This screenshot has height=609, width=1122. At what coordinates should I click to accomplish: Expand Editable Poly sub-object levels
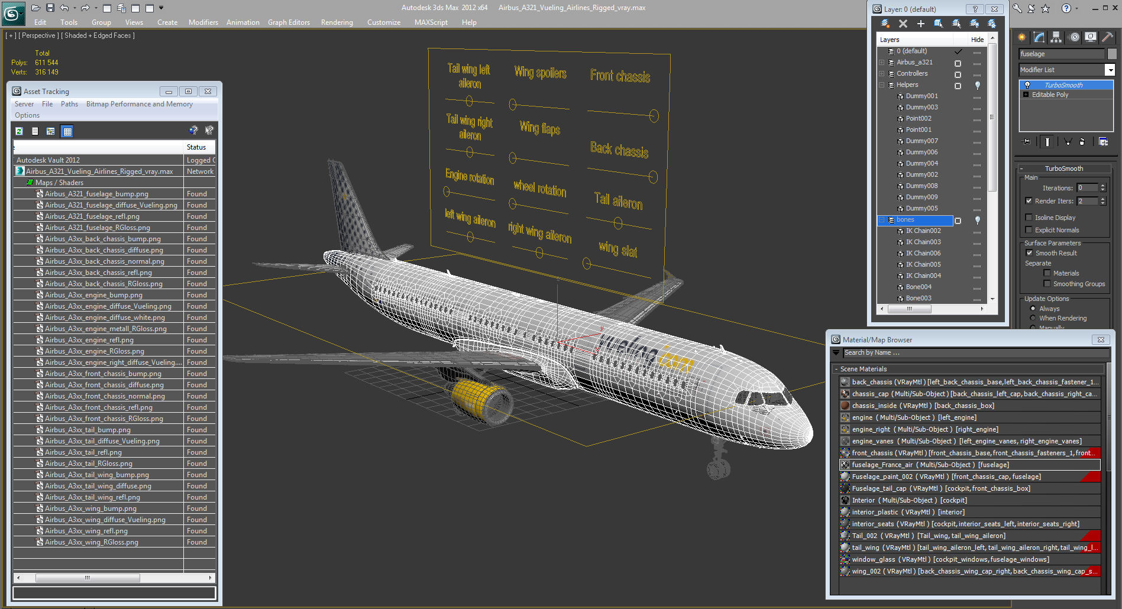tap(1026, 95)
